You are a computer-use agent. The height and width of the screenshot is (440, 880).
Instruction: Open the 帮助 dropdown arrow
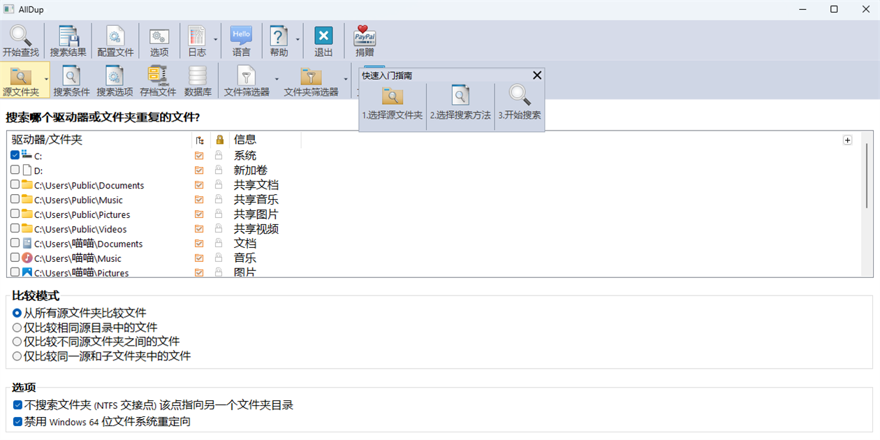297,40
